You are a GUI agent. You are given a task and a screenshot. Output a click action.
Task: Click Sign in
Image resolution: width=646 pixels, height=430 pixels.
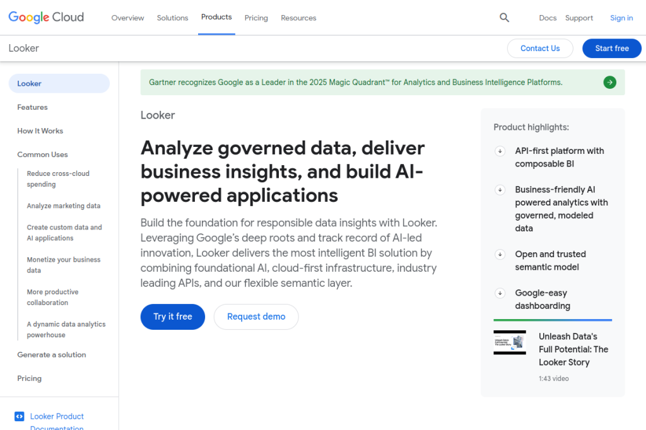click(621, 18)
